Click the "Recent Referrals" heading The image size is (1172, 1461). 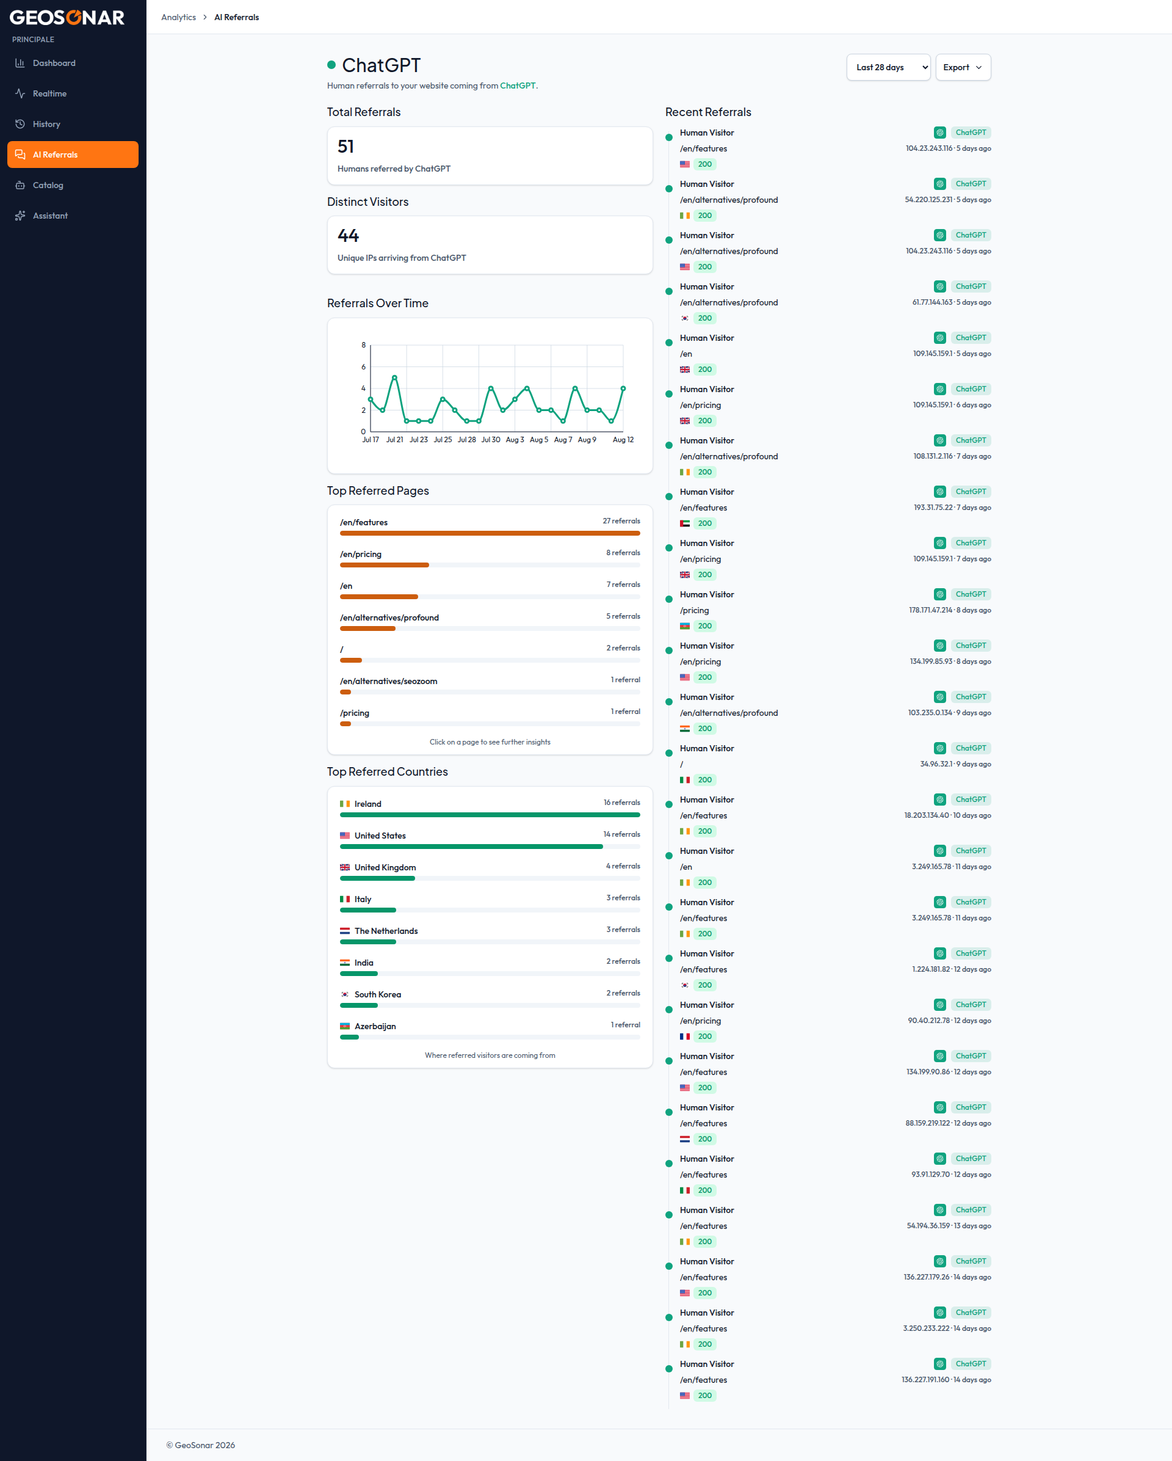click(708, 112)
